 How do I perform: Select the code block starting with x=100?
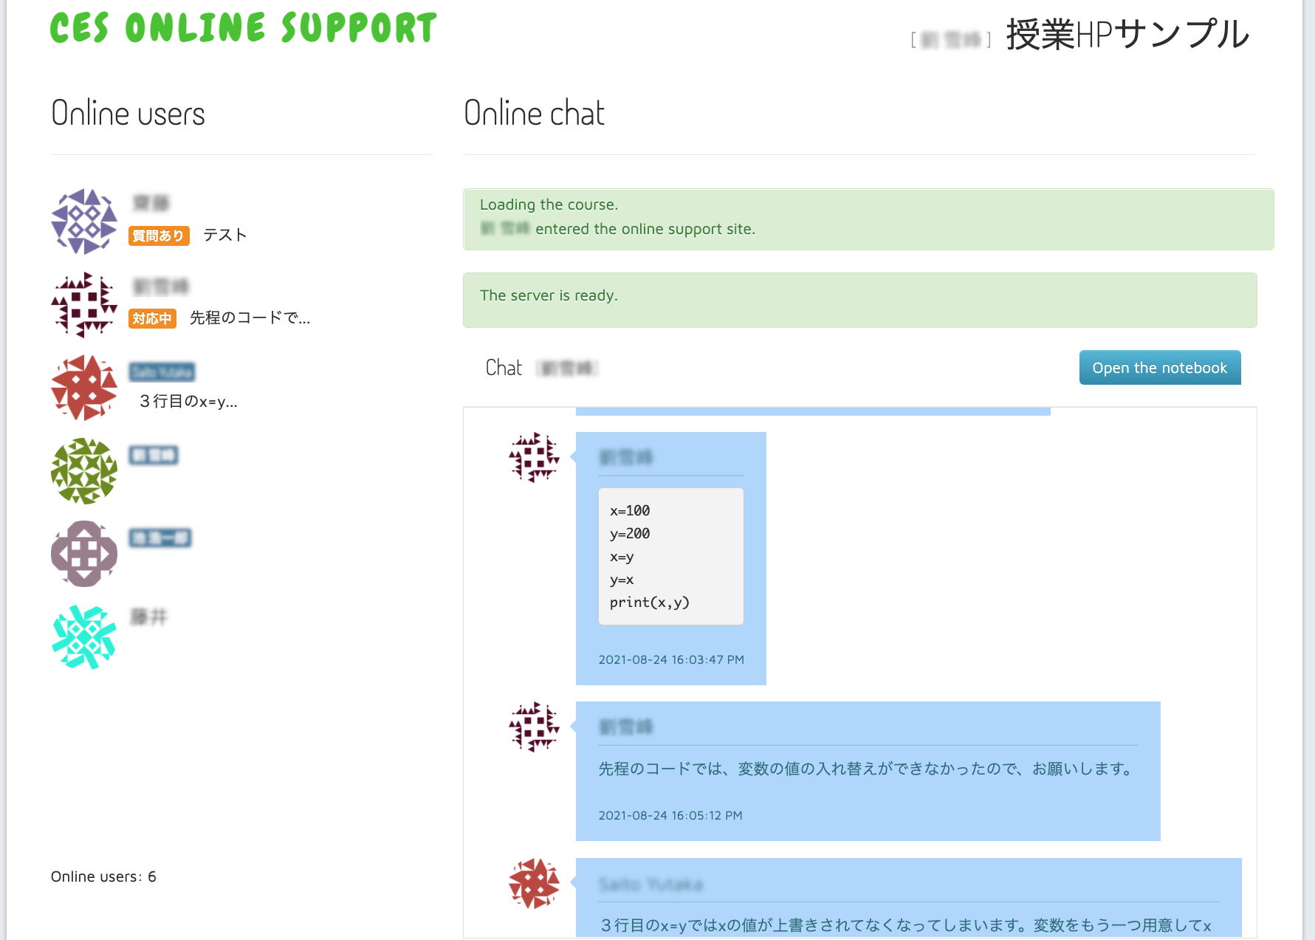[x=670, y=556]
